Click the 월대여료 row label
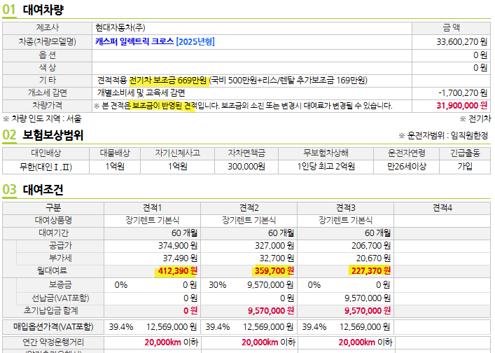 pos(52,271)
